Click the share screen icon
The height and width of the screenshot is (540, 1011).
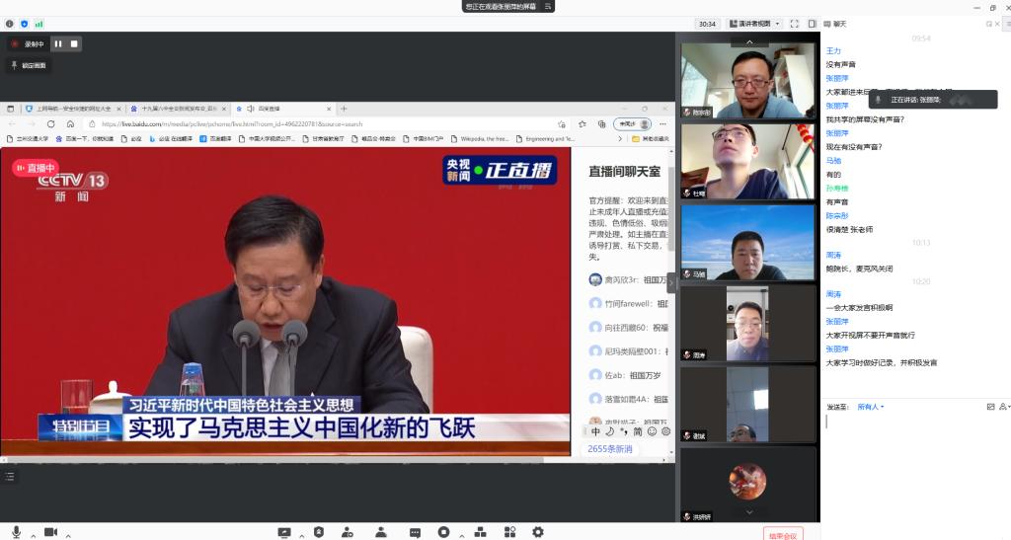pyautogui.click(x=284, y=532)
